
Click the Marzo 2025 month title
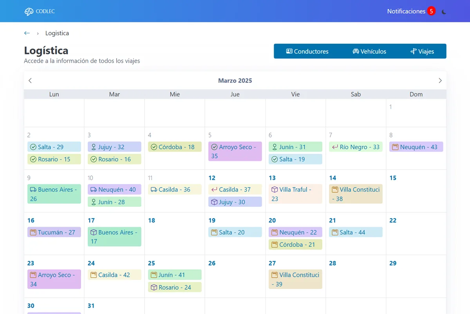[235, 81]
